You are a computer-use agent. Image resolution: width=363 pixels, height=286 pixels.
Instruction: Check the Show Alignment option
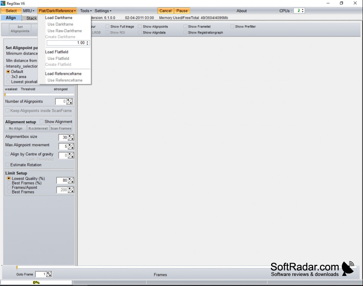(41, 121)
